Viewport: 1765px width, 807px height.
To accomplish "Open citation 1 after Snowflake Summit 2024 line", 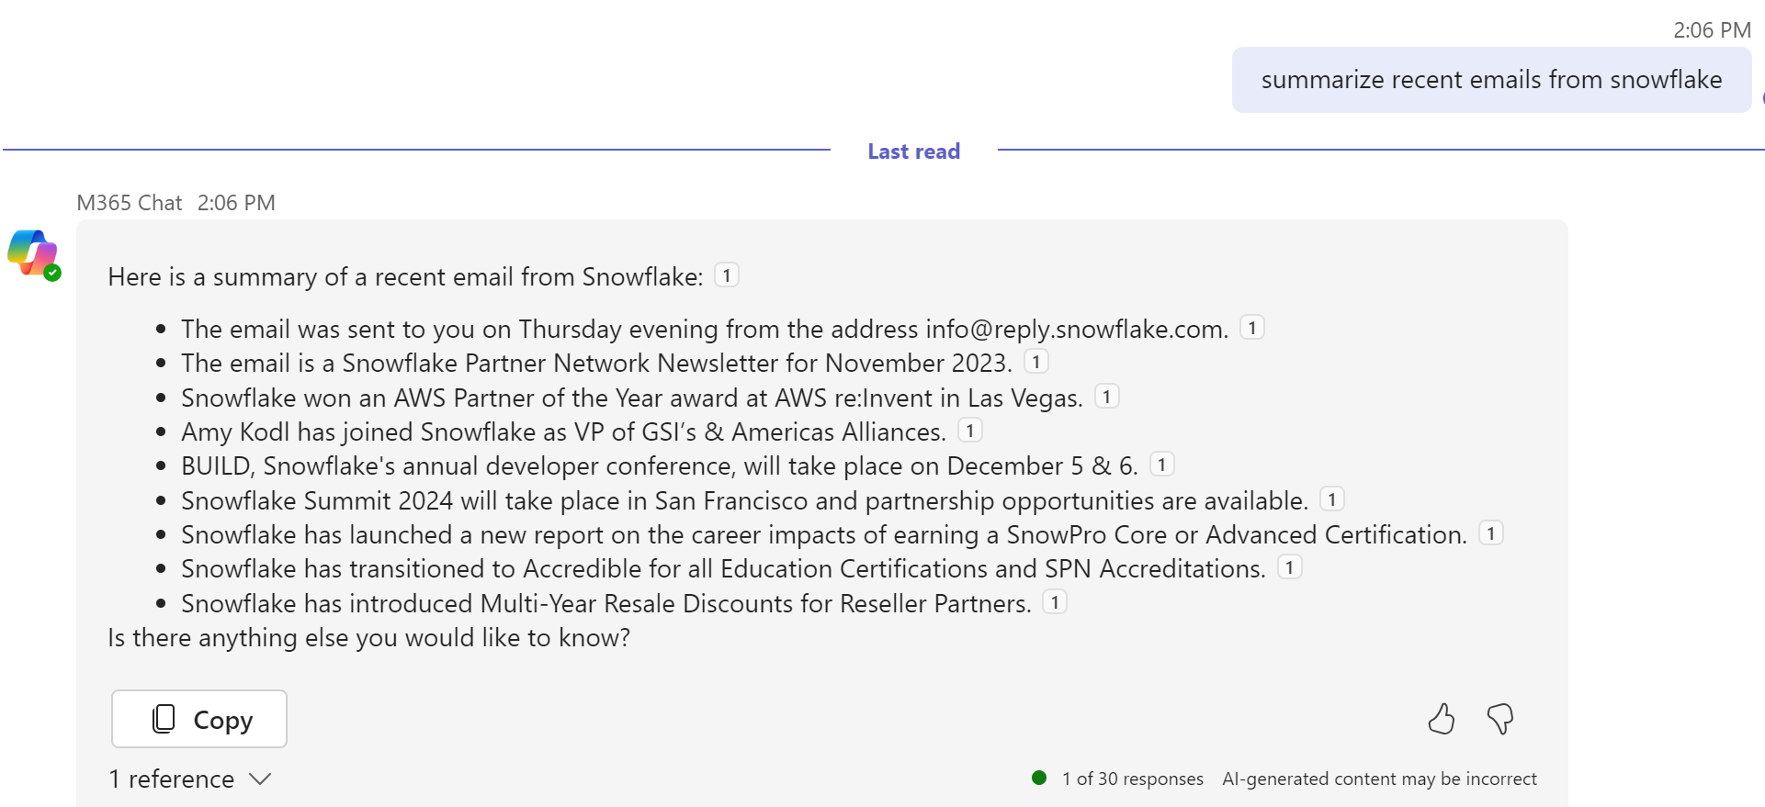I will pyautogui.click(x=1331, y=499).
